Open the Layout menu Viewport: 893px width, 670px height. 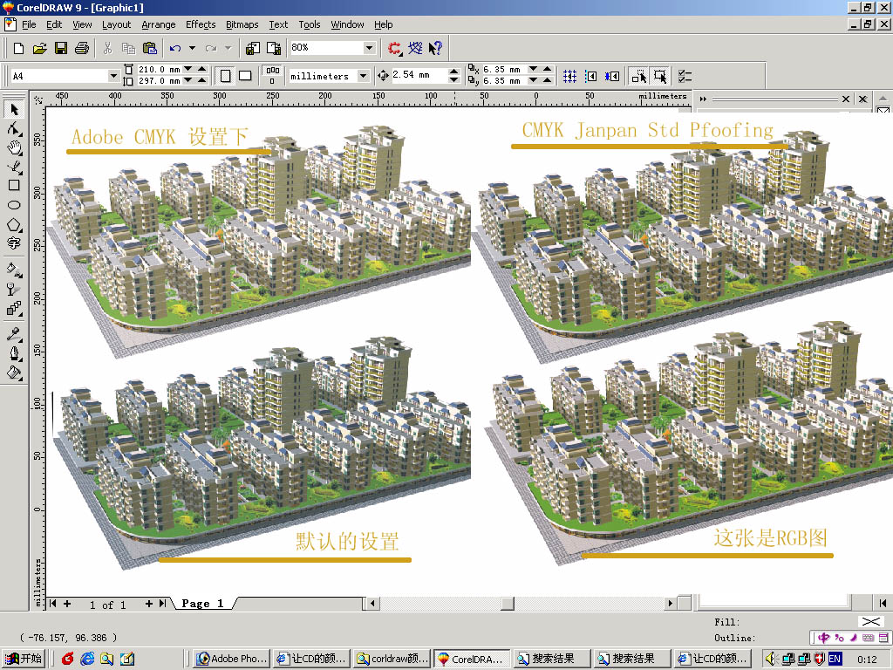click(x=116, y=24)
